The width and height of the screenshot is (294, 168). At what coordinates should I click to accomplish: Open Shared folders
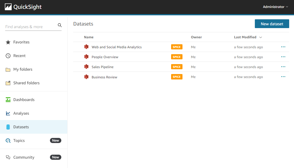(x=26, y=83)
